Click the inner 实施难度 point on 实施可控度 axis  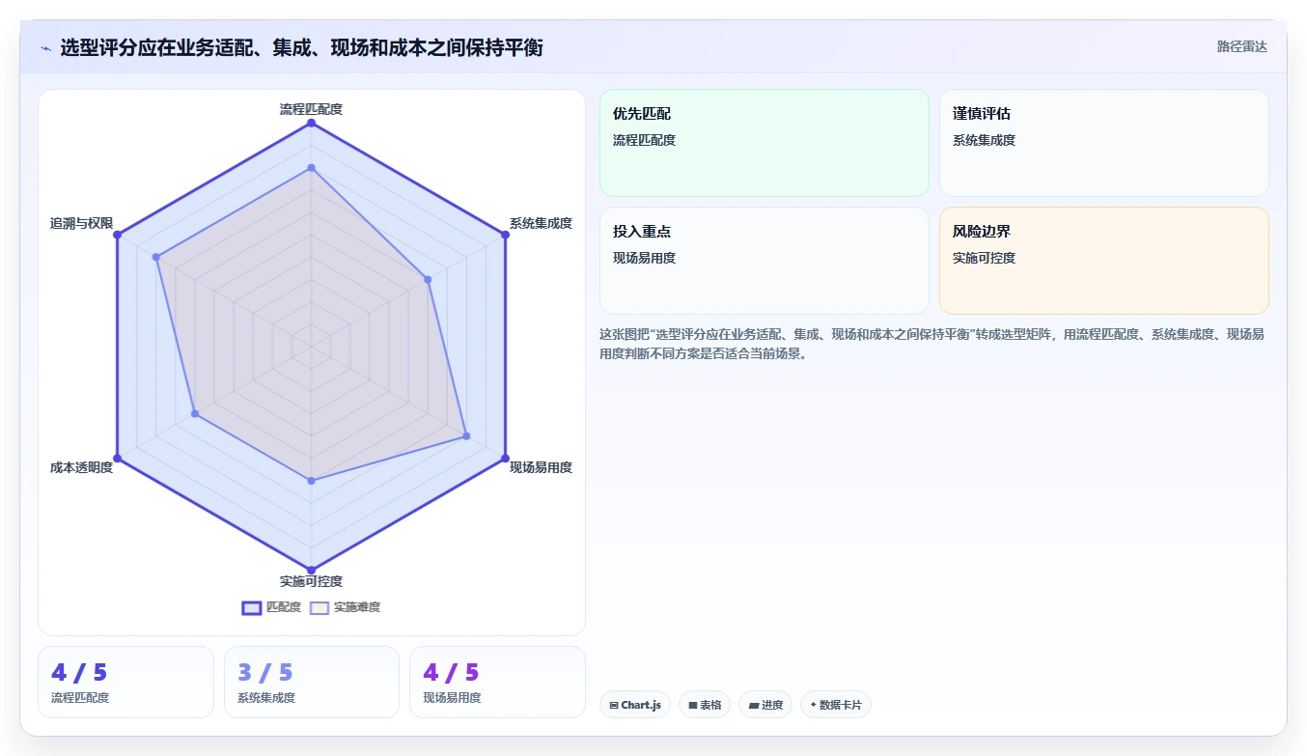(x=311, y=480)
